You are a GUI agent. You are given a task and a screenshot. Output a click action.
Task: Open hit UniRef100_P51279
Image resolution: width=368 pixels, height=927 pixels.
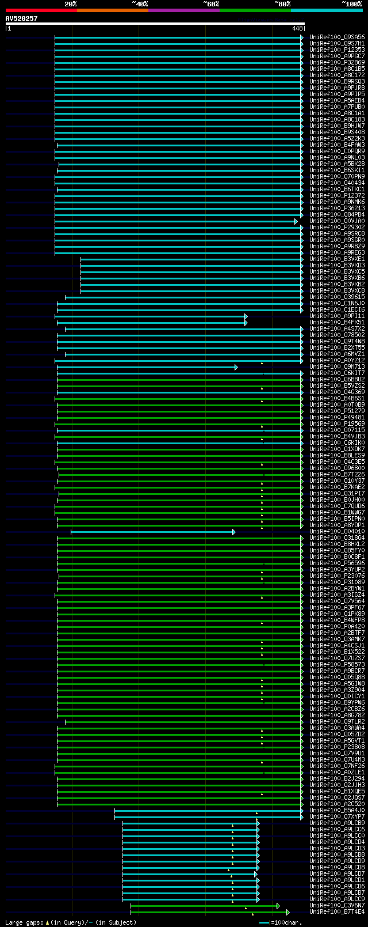(337, 411)
